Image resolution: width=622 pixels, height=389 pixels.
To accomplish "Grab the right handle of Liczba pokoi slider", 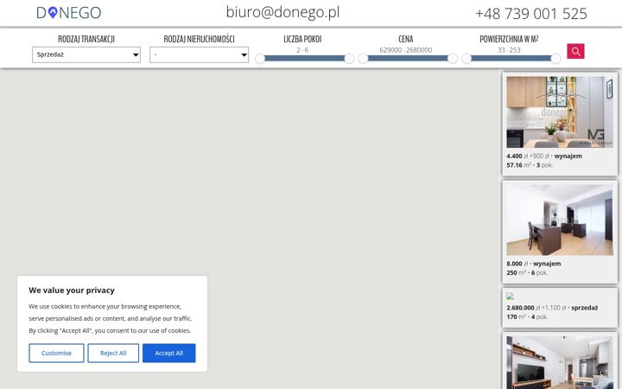I will pos(349,59).
